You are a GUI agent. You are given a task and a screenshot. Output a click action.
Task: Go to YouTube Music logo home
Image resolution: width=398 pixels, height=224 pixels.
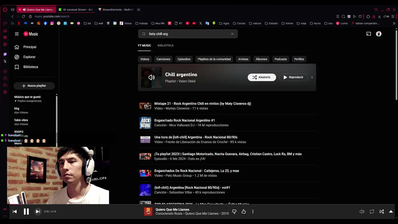coord(31,34)
